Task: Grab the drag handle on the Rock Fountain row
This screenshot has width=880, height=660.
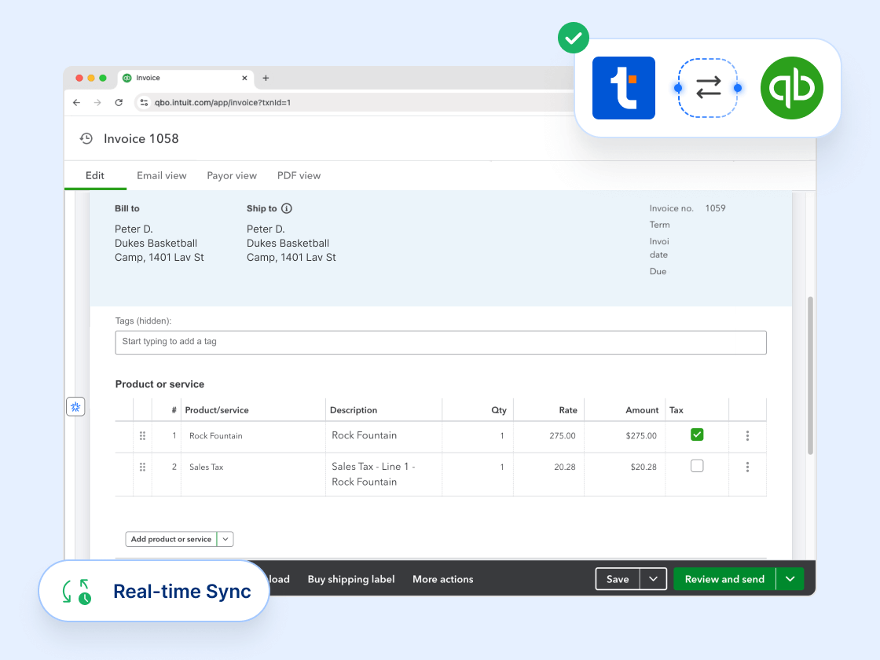Action: (x=142, y=436)
